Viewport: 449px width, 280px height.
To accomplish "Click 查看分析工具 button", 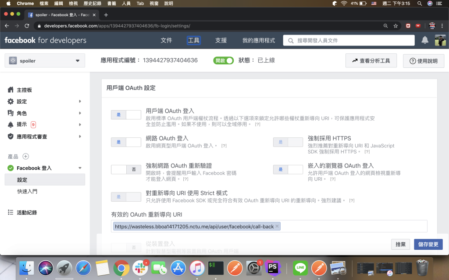I will point(371,60).
